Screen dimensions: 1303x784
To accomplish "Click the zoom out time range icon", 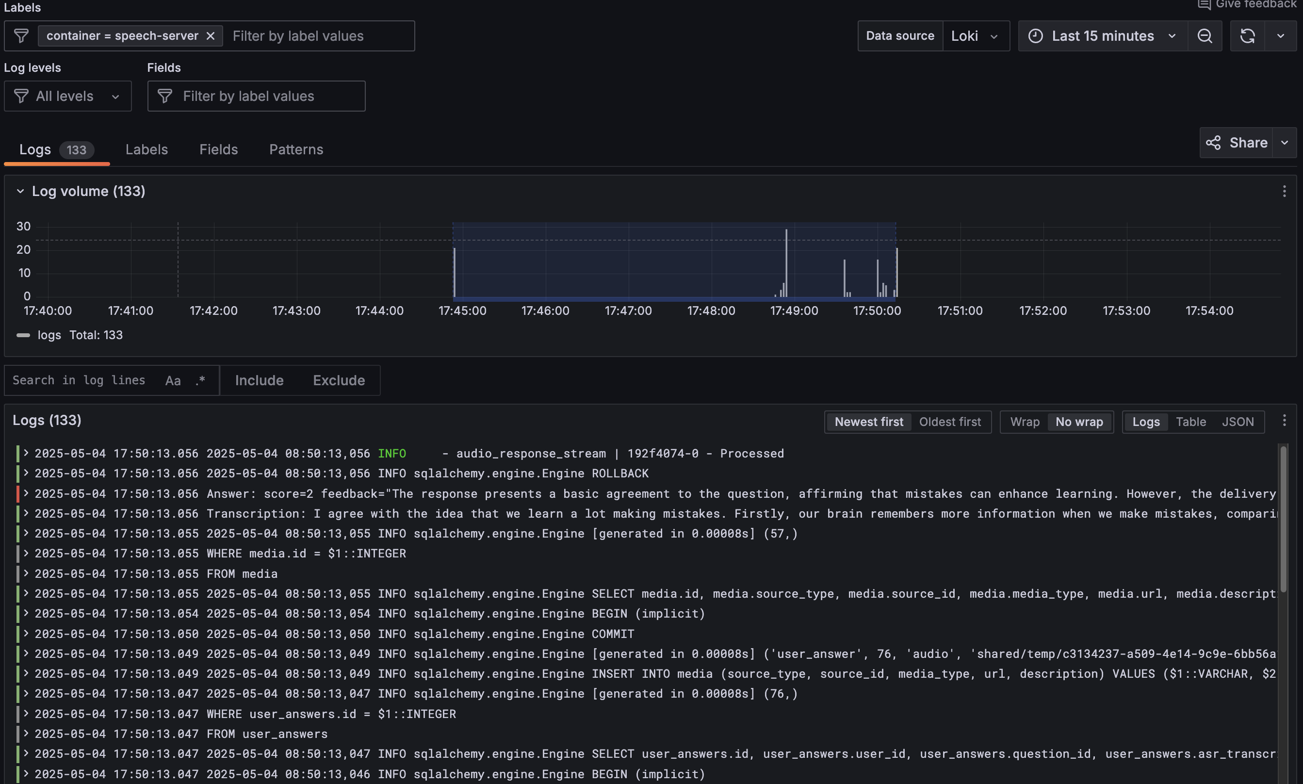I will [1205, 36].
